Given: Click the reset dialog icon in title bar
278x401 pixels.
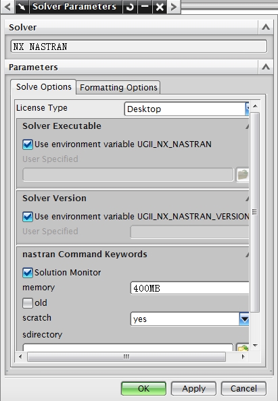Looking at the screenshot, I should [x=130, y=7].
